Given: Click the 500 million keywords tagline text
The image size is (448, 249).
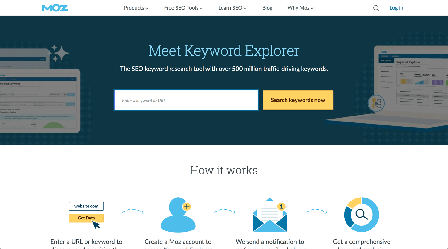Looking at the screenshot, I should coord(224,69).
